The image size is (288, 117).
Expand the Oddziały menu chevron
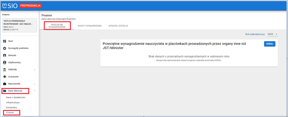(x=35, y=70)
